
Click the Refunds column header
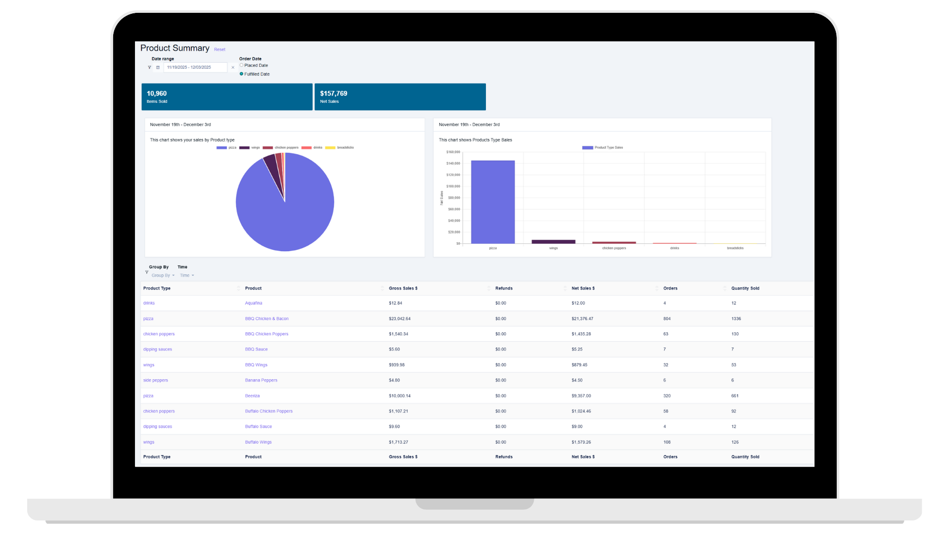click(x=504, y=288)
